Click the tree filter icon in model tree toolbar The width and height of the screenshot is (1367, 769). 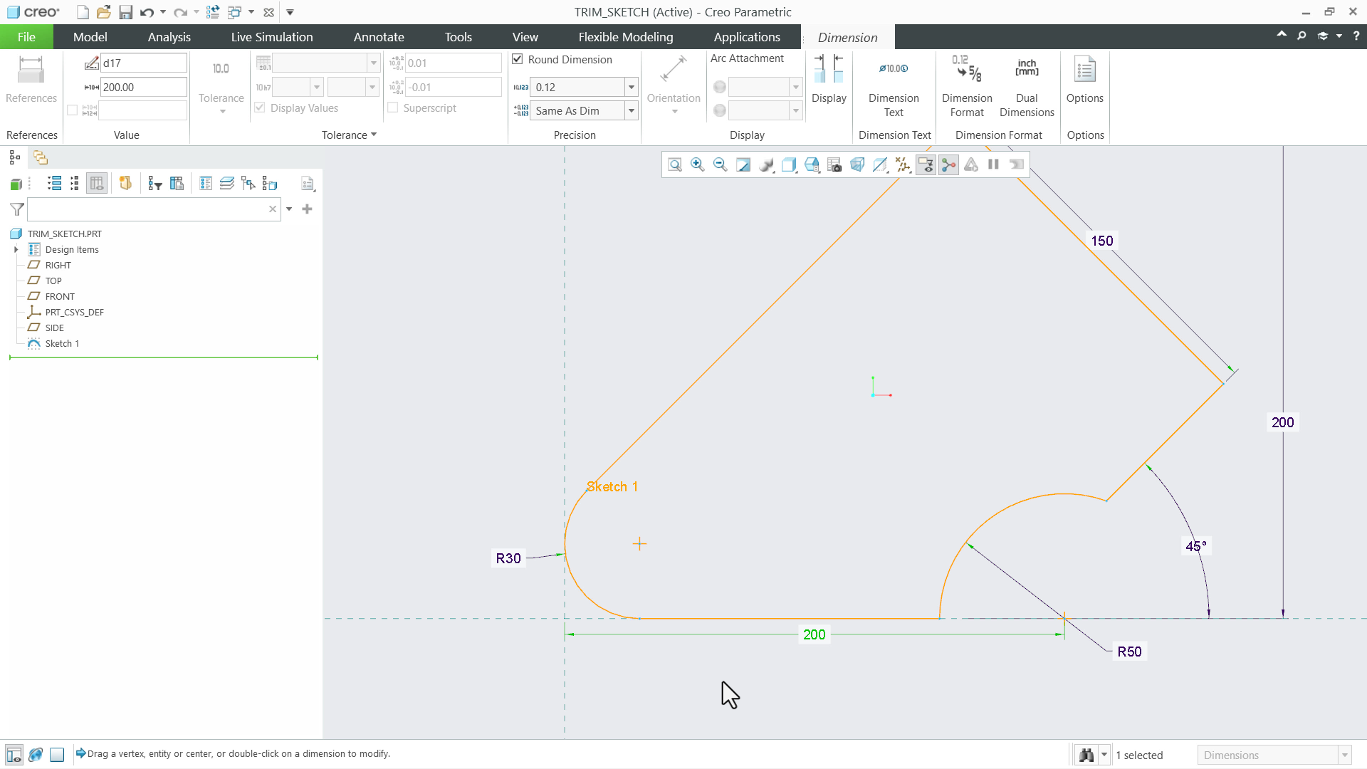[x=154, y=184]
